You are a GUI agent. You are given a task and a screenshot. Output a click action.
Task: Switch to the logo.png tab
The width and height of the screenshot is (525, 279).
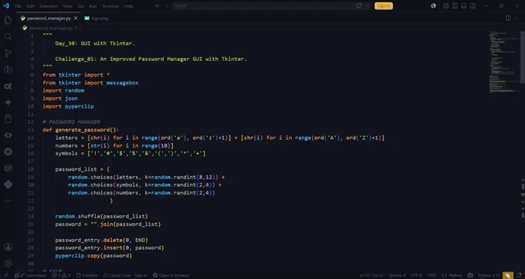pos(97,19)
